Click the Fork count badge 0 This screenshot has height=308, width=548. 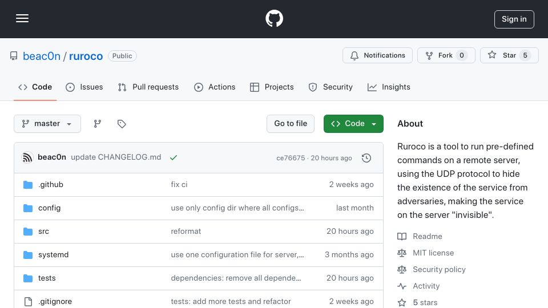[462, 55]
